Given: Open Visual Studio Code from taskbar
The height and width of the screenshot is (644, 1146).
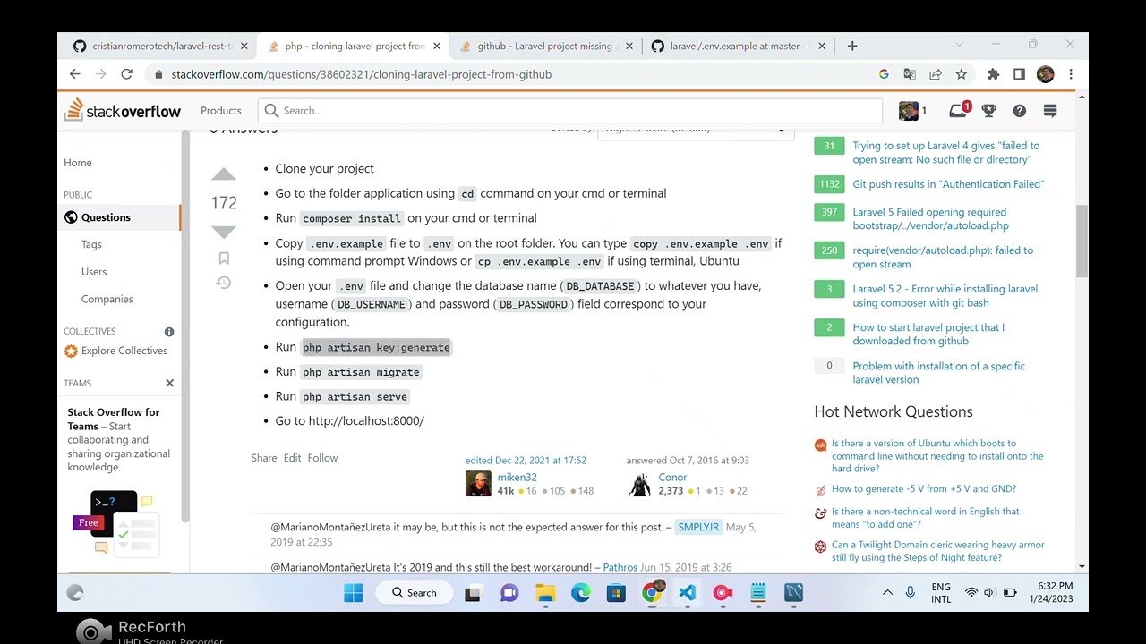Looking at the screenshot, I should 687,592.
